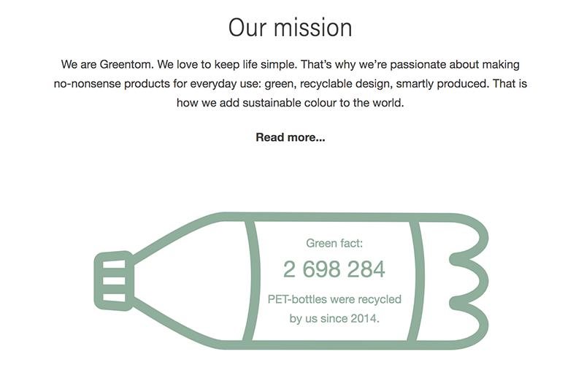Click the "by us since 2014." text

click(334, 318)
